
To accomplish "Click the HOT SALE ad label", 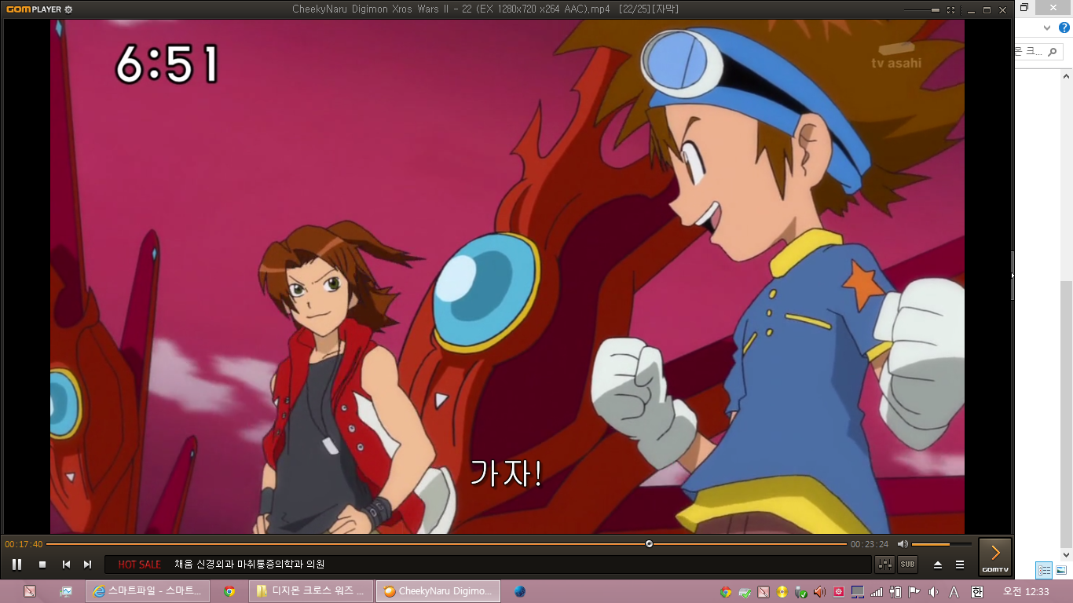I will point(140,564).
